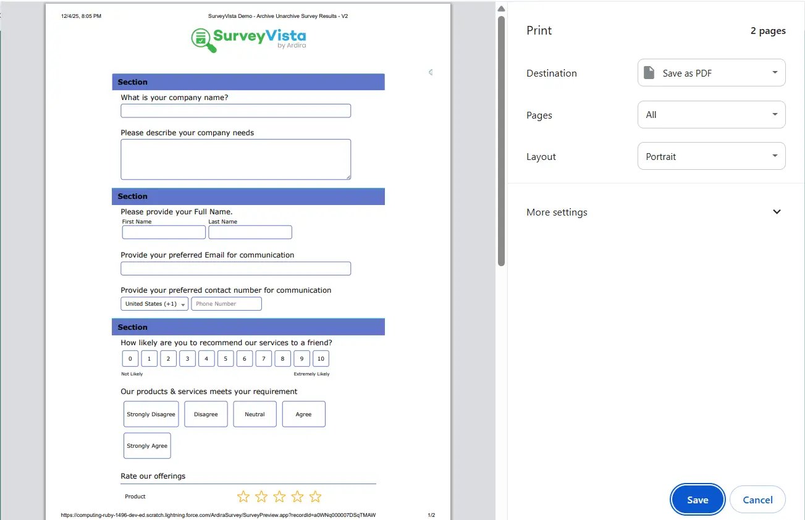Open the Destination dropdown showing Save as PDF

pyautogui.click(x=712, y=73)
